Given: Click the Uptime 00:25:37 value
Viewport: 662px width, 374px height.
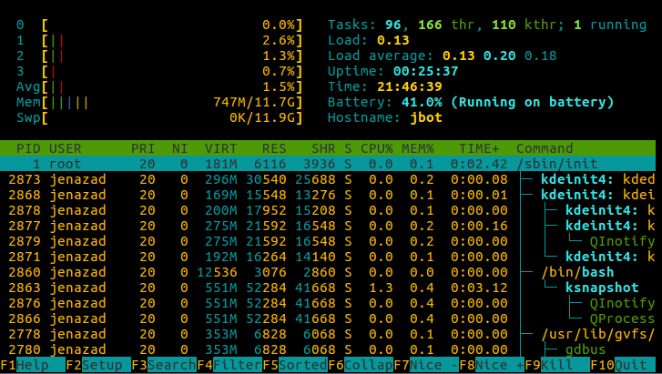Looking at the screenshot, I should 426,71.
